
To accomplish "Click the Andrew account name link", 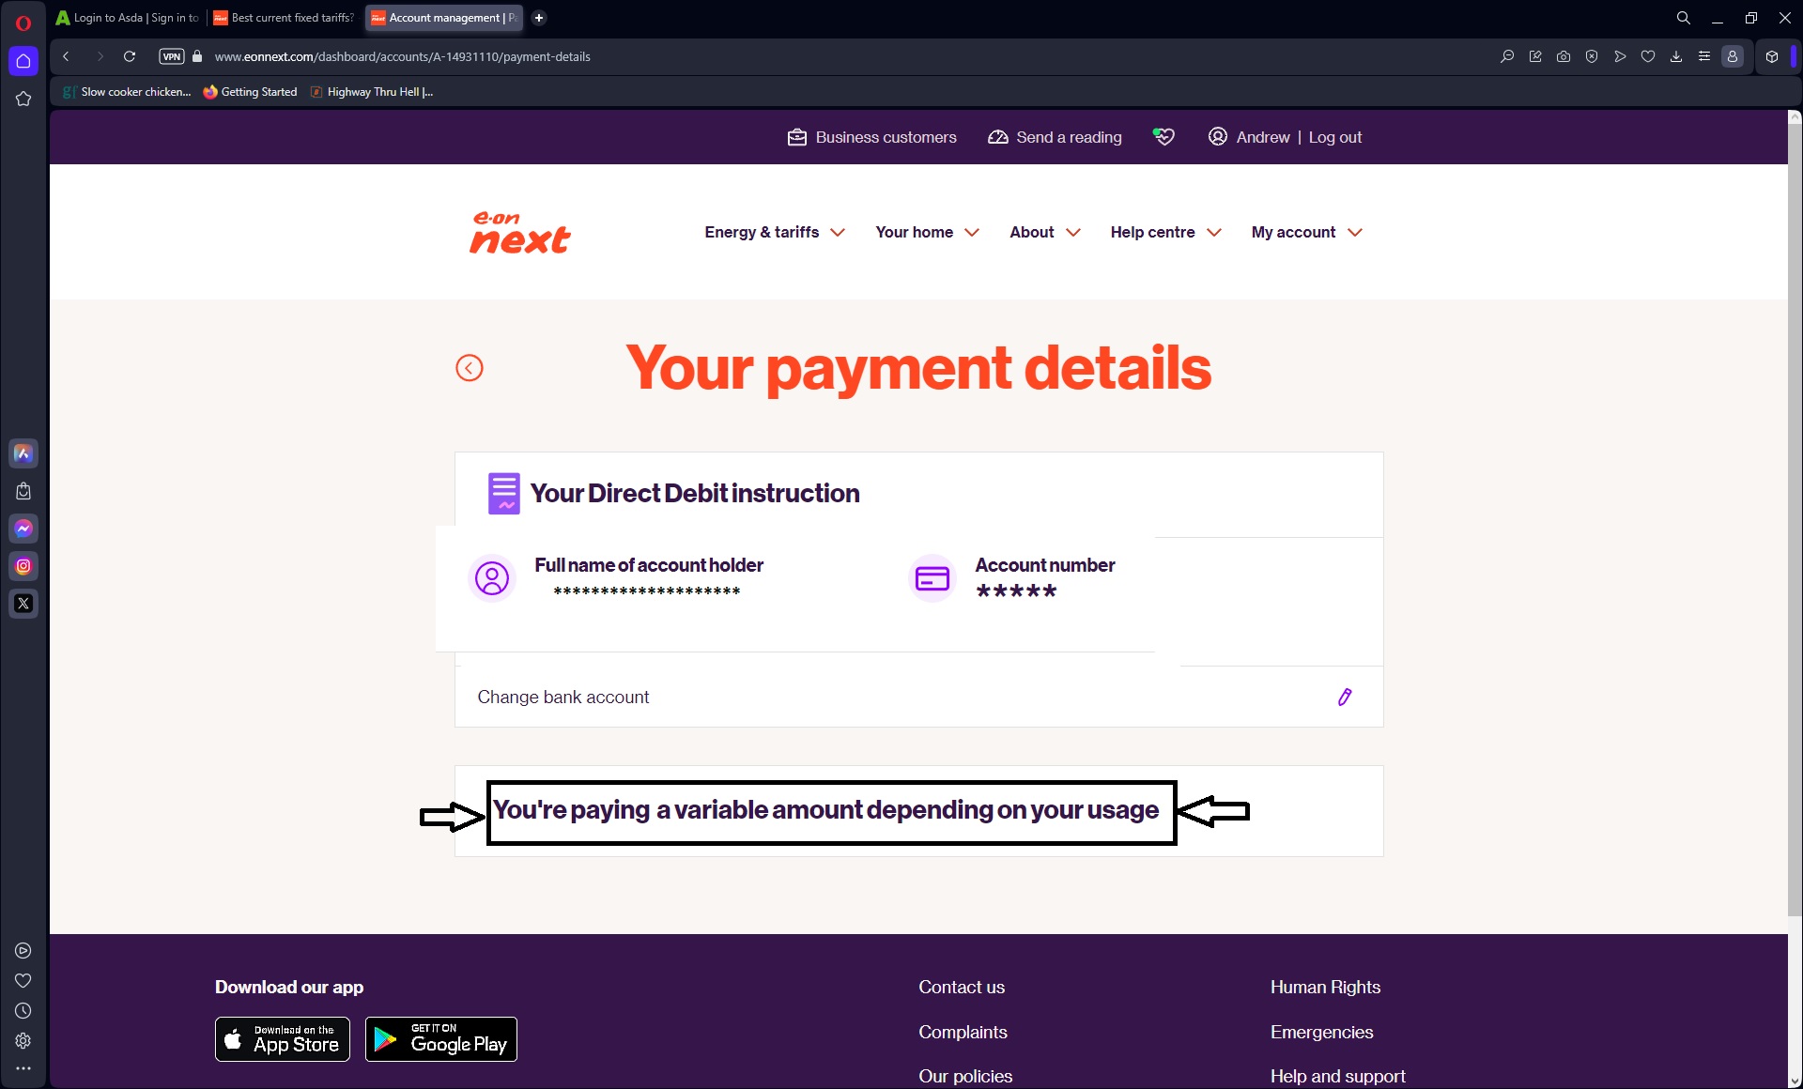I will click(1261, 136).
